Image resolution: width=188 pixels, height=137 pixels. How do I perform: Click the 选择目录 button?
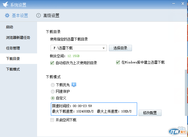coord(120,48)
